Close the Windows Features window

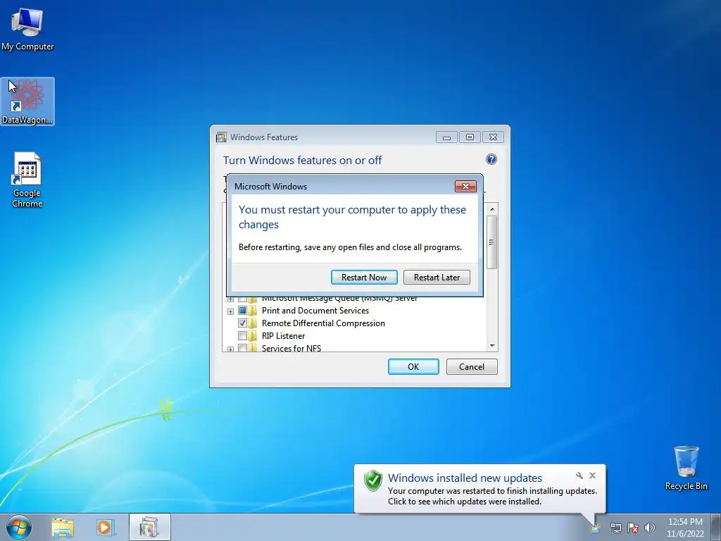pos(493,137)
